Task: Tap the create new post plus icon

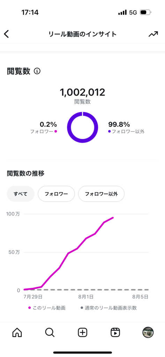Action: 82,333
